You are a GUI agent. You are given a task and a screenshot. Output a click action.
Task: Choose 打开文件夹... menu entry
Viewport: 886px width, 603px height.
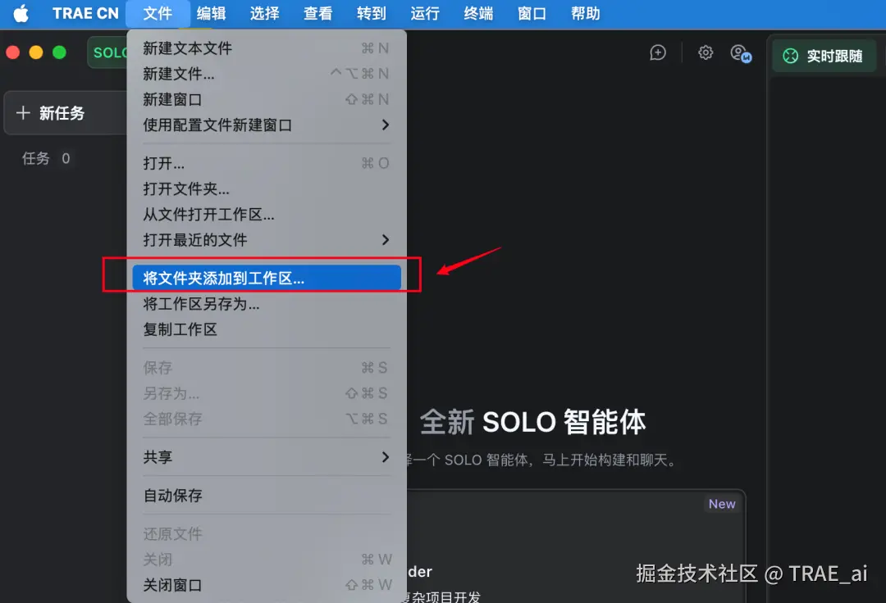point(267,189)
